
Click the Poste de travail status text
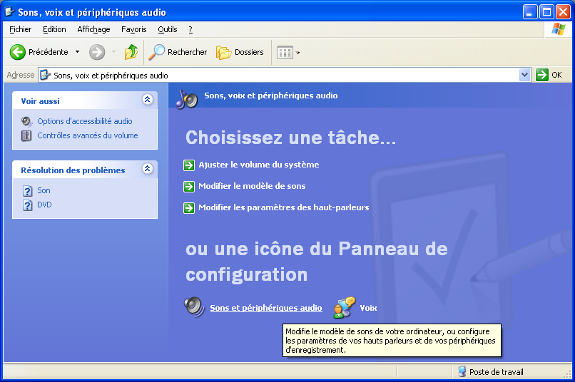496,372
